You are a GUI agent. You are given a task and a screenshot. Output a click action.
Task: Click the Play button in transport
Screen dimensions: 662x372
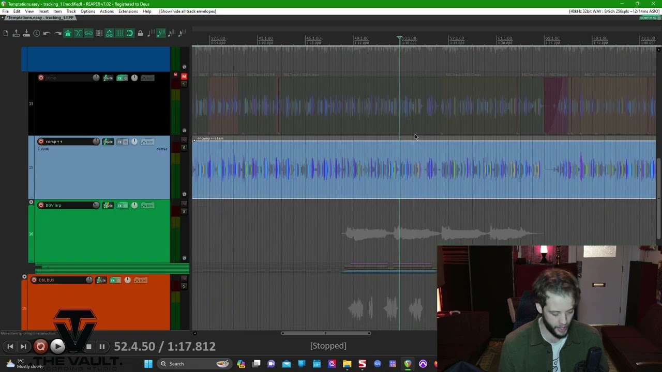coord(57,346)
